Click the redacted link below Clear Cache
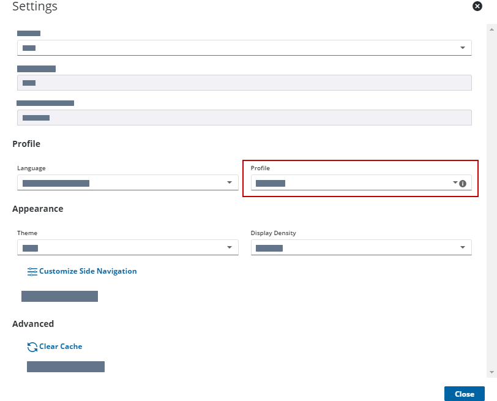This screenshot has width=497, height=401. tap(65, 367)
